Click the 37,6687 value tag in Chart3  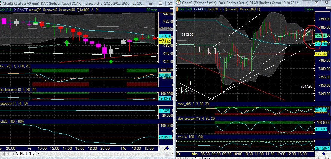(321, 129)
